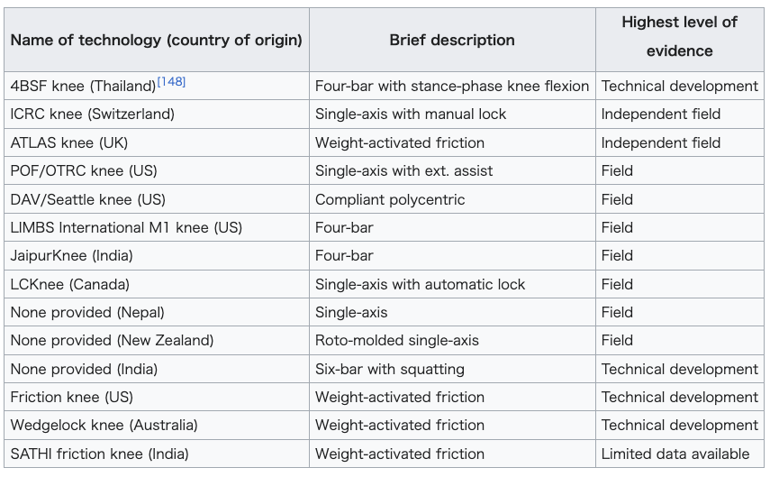The width and height of the screenshot is (770, 477).
Task: Click 'Single-axis with automatic lock' cell
Action: click(x=452, y=284)
